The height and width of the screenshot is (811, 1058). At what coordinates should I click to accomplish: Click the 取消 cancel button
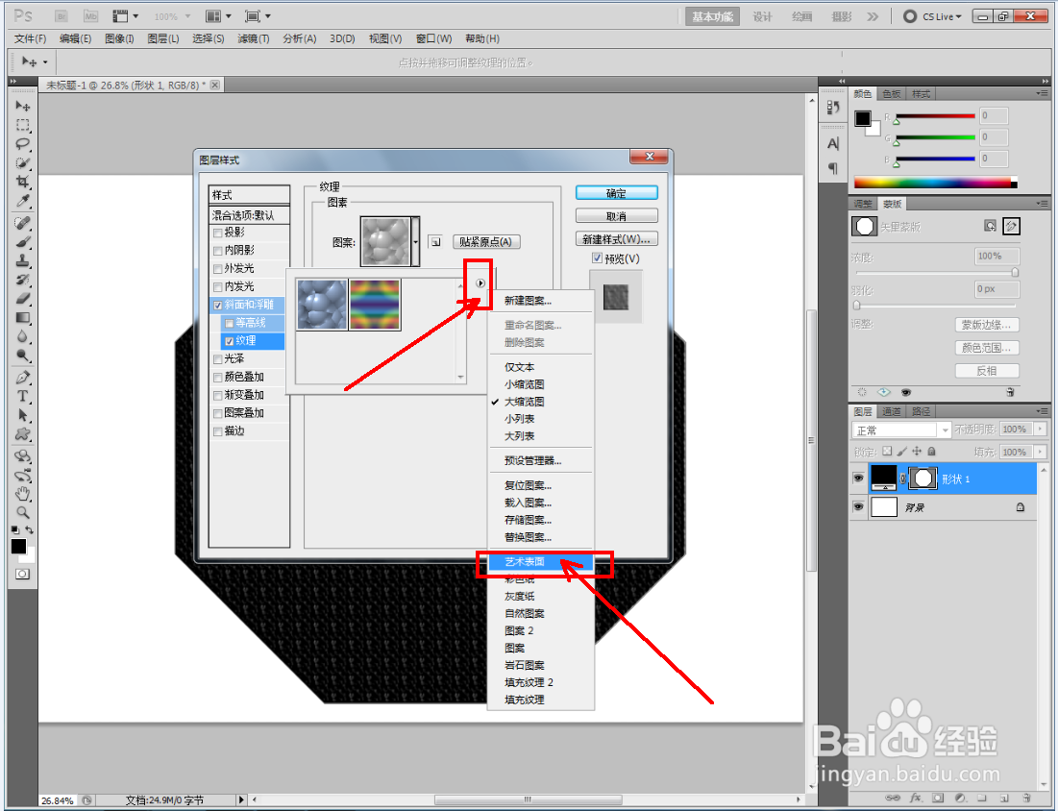[x=616, y=216]
